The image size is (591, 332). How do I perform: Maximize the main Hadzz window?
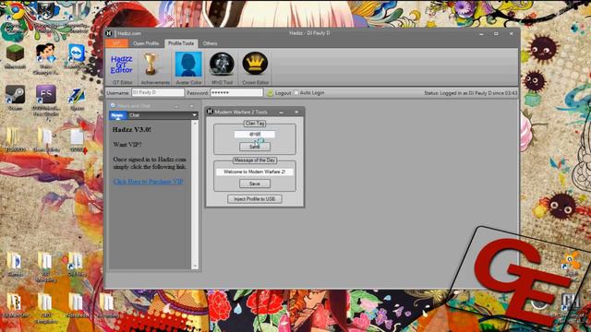(496, 33)
